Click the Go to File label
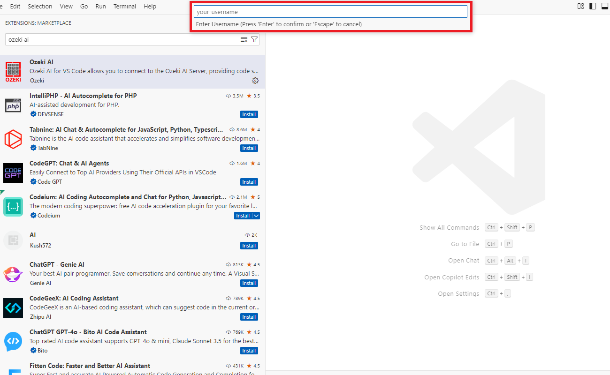610x375 pixels. pos(465,244)
